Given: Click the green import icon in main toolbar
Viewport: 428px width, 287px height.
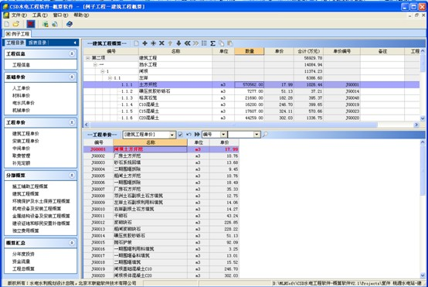Looking at the screenshot, I should pos(46,24).
